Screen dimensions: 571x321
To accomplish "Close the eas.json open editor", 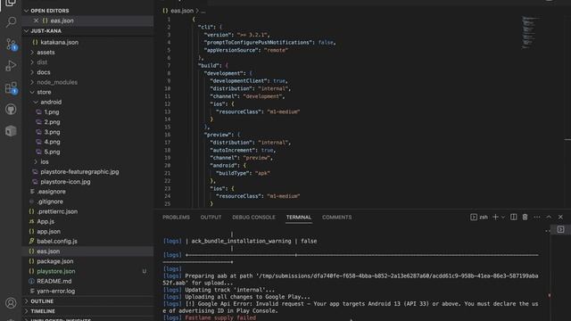I will (36, 21).
